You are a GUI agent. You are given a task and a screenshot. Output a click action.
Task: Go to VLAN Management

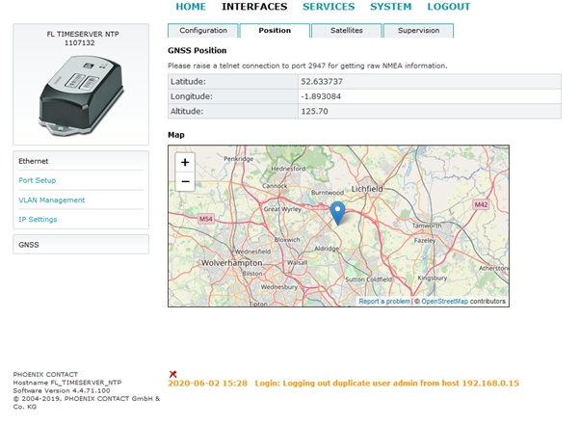click(52, 199)
